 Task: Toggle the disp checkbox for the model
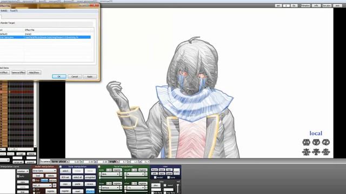(x=34, y=181)
